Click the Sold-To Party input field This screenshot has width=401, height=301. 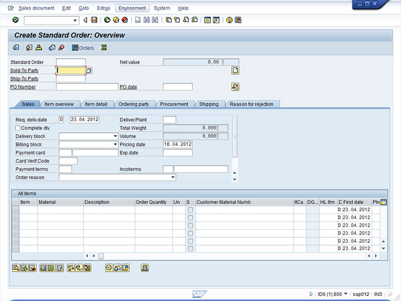(71, 70)
